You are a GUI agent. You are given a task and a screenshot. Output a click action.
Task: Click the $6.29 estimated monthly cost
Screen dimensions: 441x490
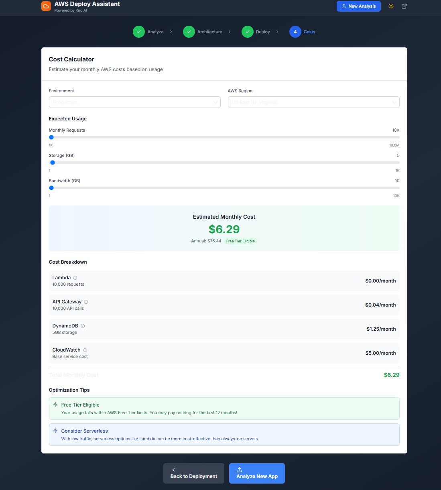coord(224,229)
